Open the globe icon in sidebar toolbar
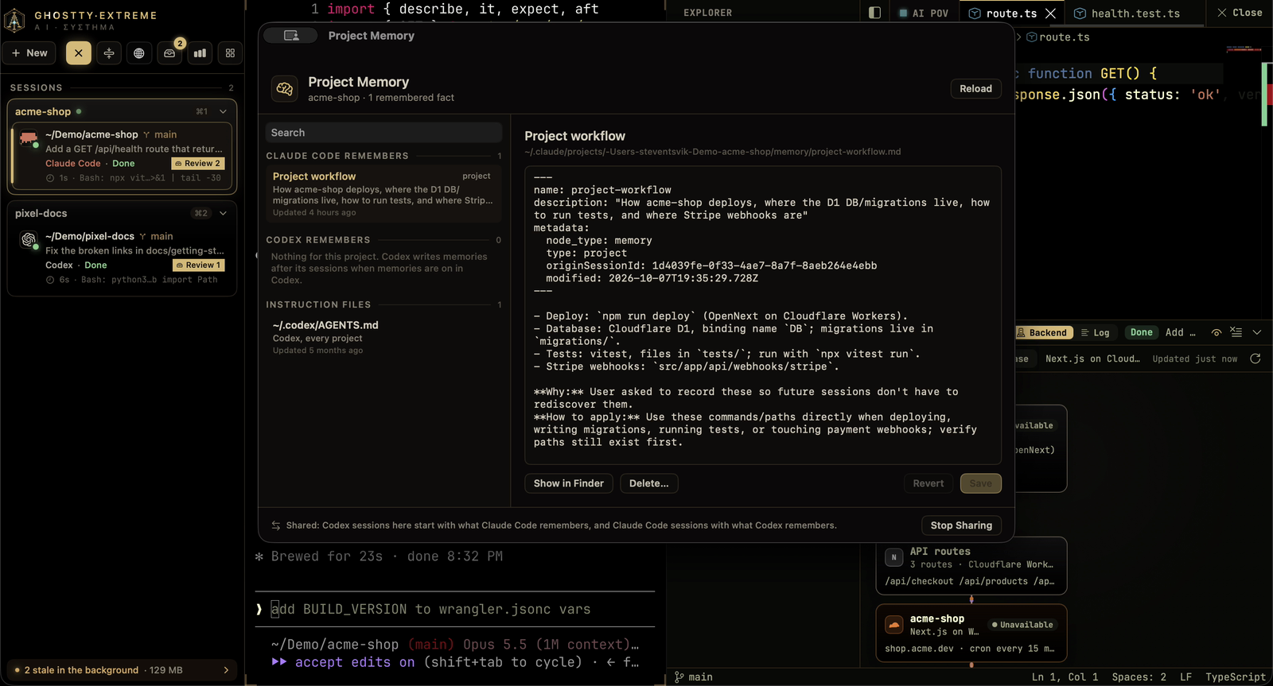Viewport: 1273px width, 686px height. point(139,53)
